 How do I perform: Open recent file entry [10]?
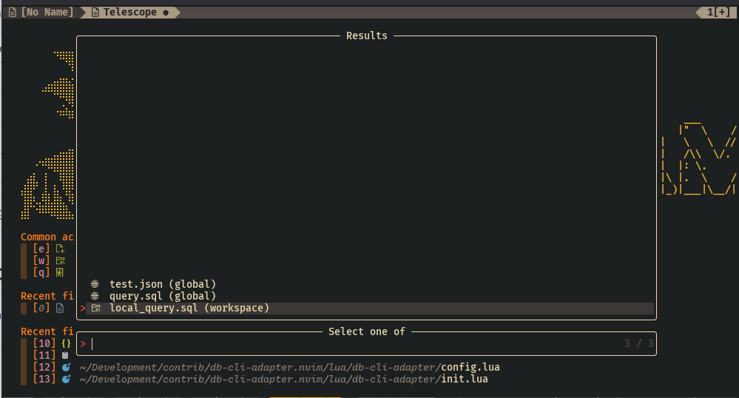pos(44,343)
